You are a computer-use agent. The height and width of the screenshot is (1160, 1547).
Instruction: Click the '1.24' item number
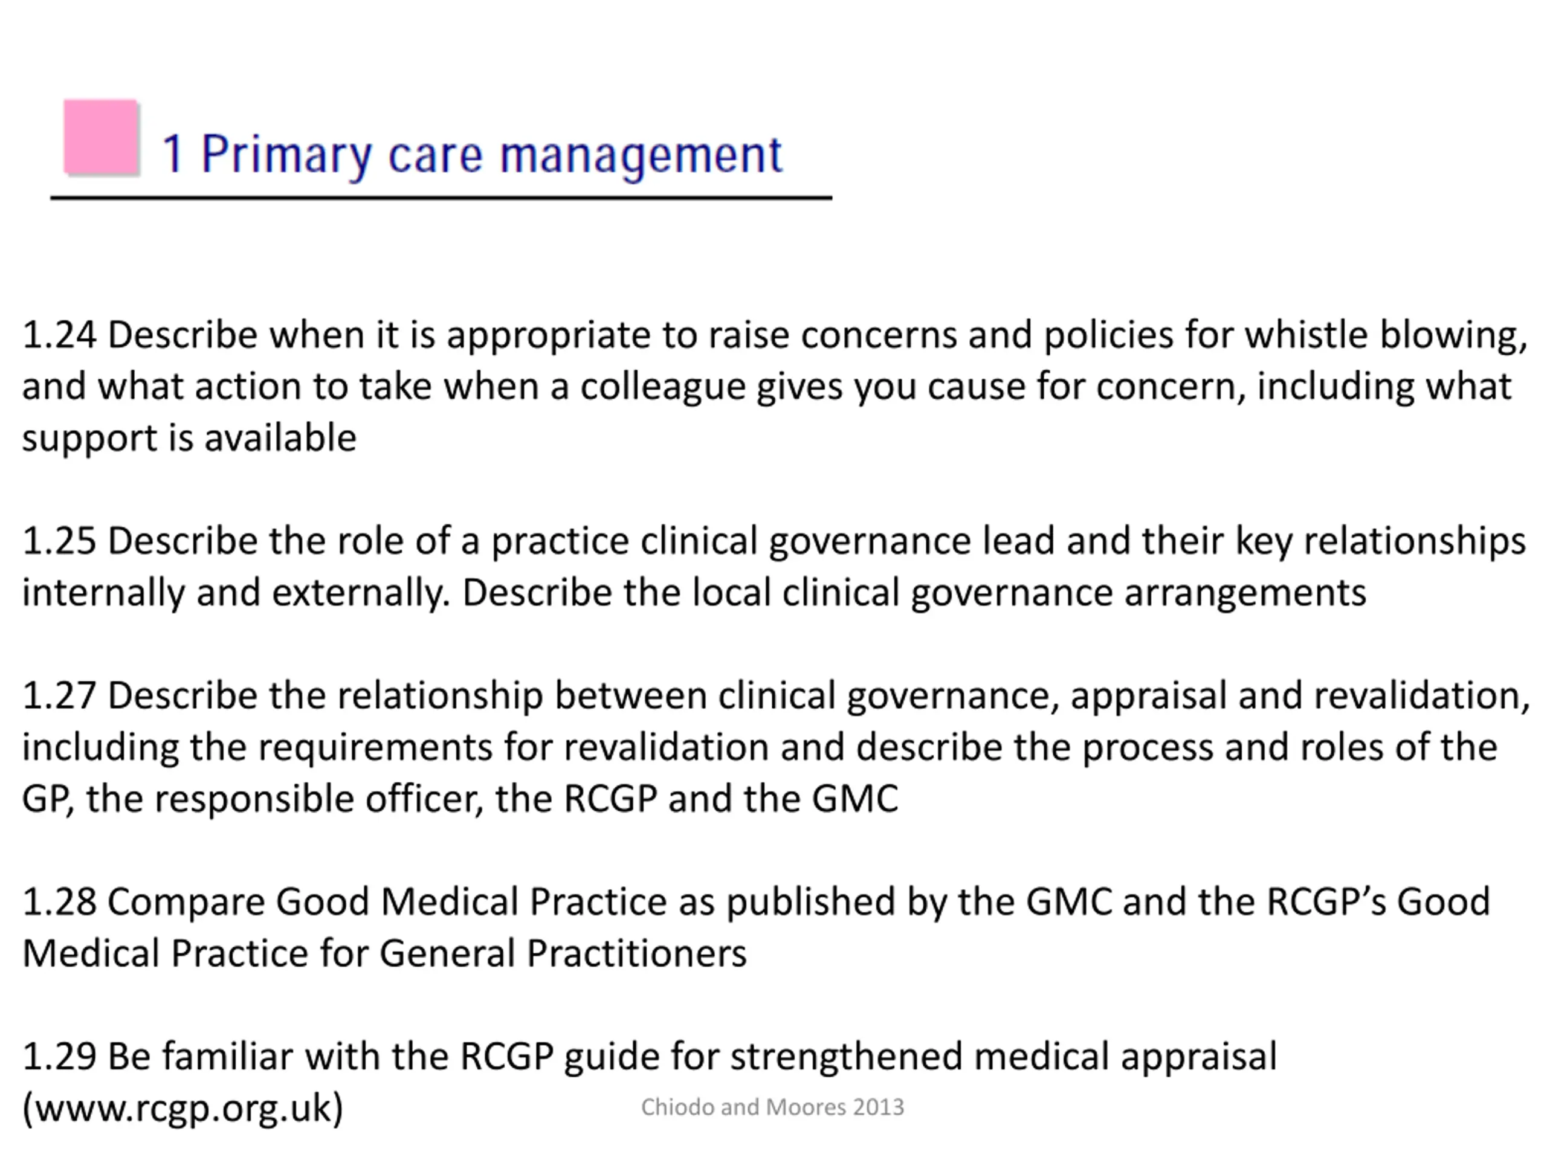coord(59,335)
